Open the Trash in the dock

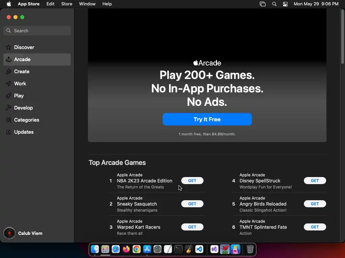point(250,249)
